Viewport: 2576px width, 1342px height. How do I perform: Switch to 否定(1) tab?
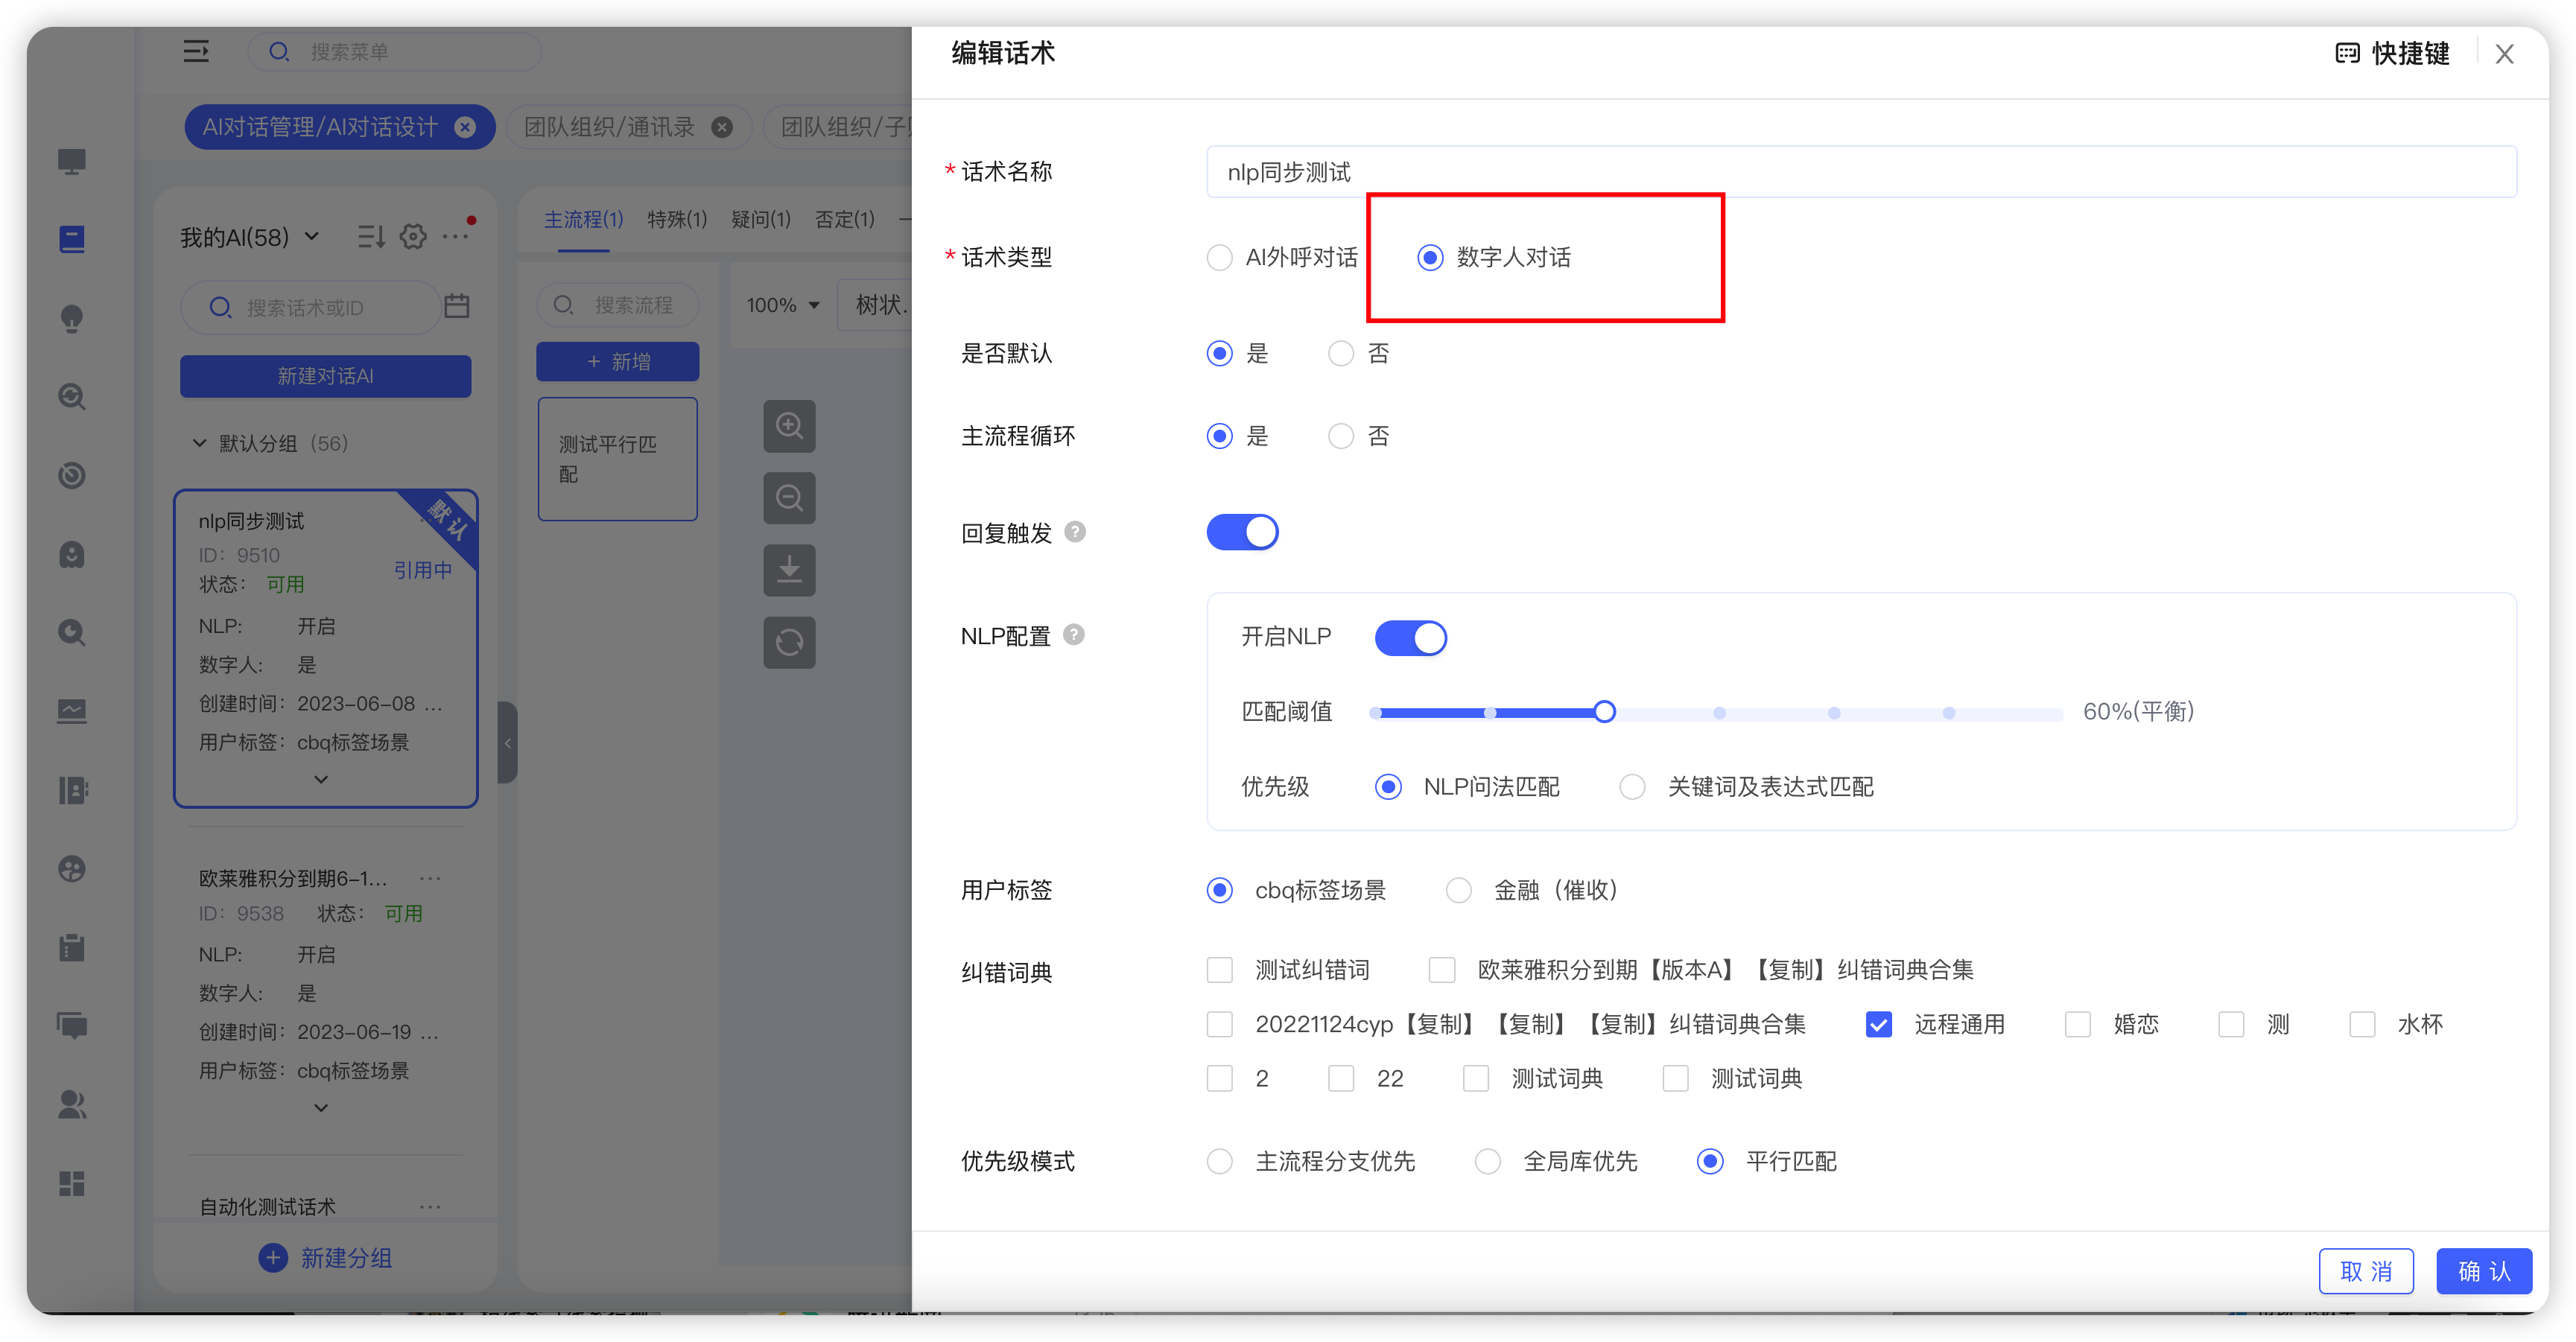845,220
